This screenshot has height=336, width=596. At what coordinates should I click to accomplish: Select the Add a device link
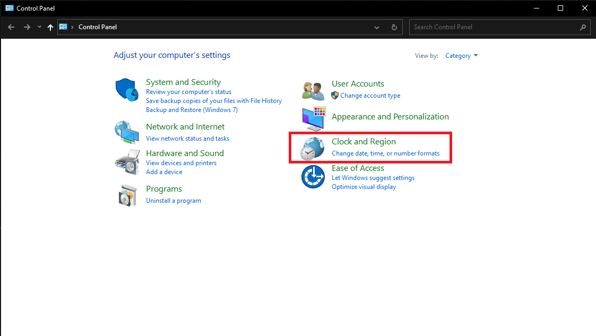click(164, 172)
